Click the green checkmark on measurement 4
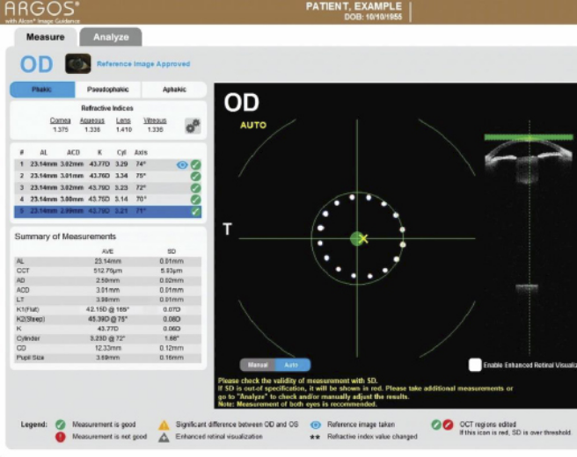Image resolution: width=577 pixels, height=457 pixels. click(x=195, y=199)
